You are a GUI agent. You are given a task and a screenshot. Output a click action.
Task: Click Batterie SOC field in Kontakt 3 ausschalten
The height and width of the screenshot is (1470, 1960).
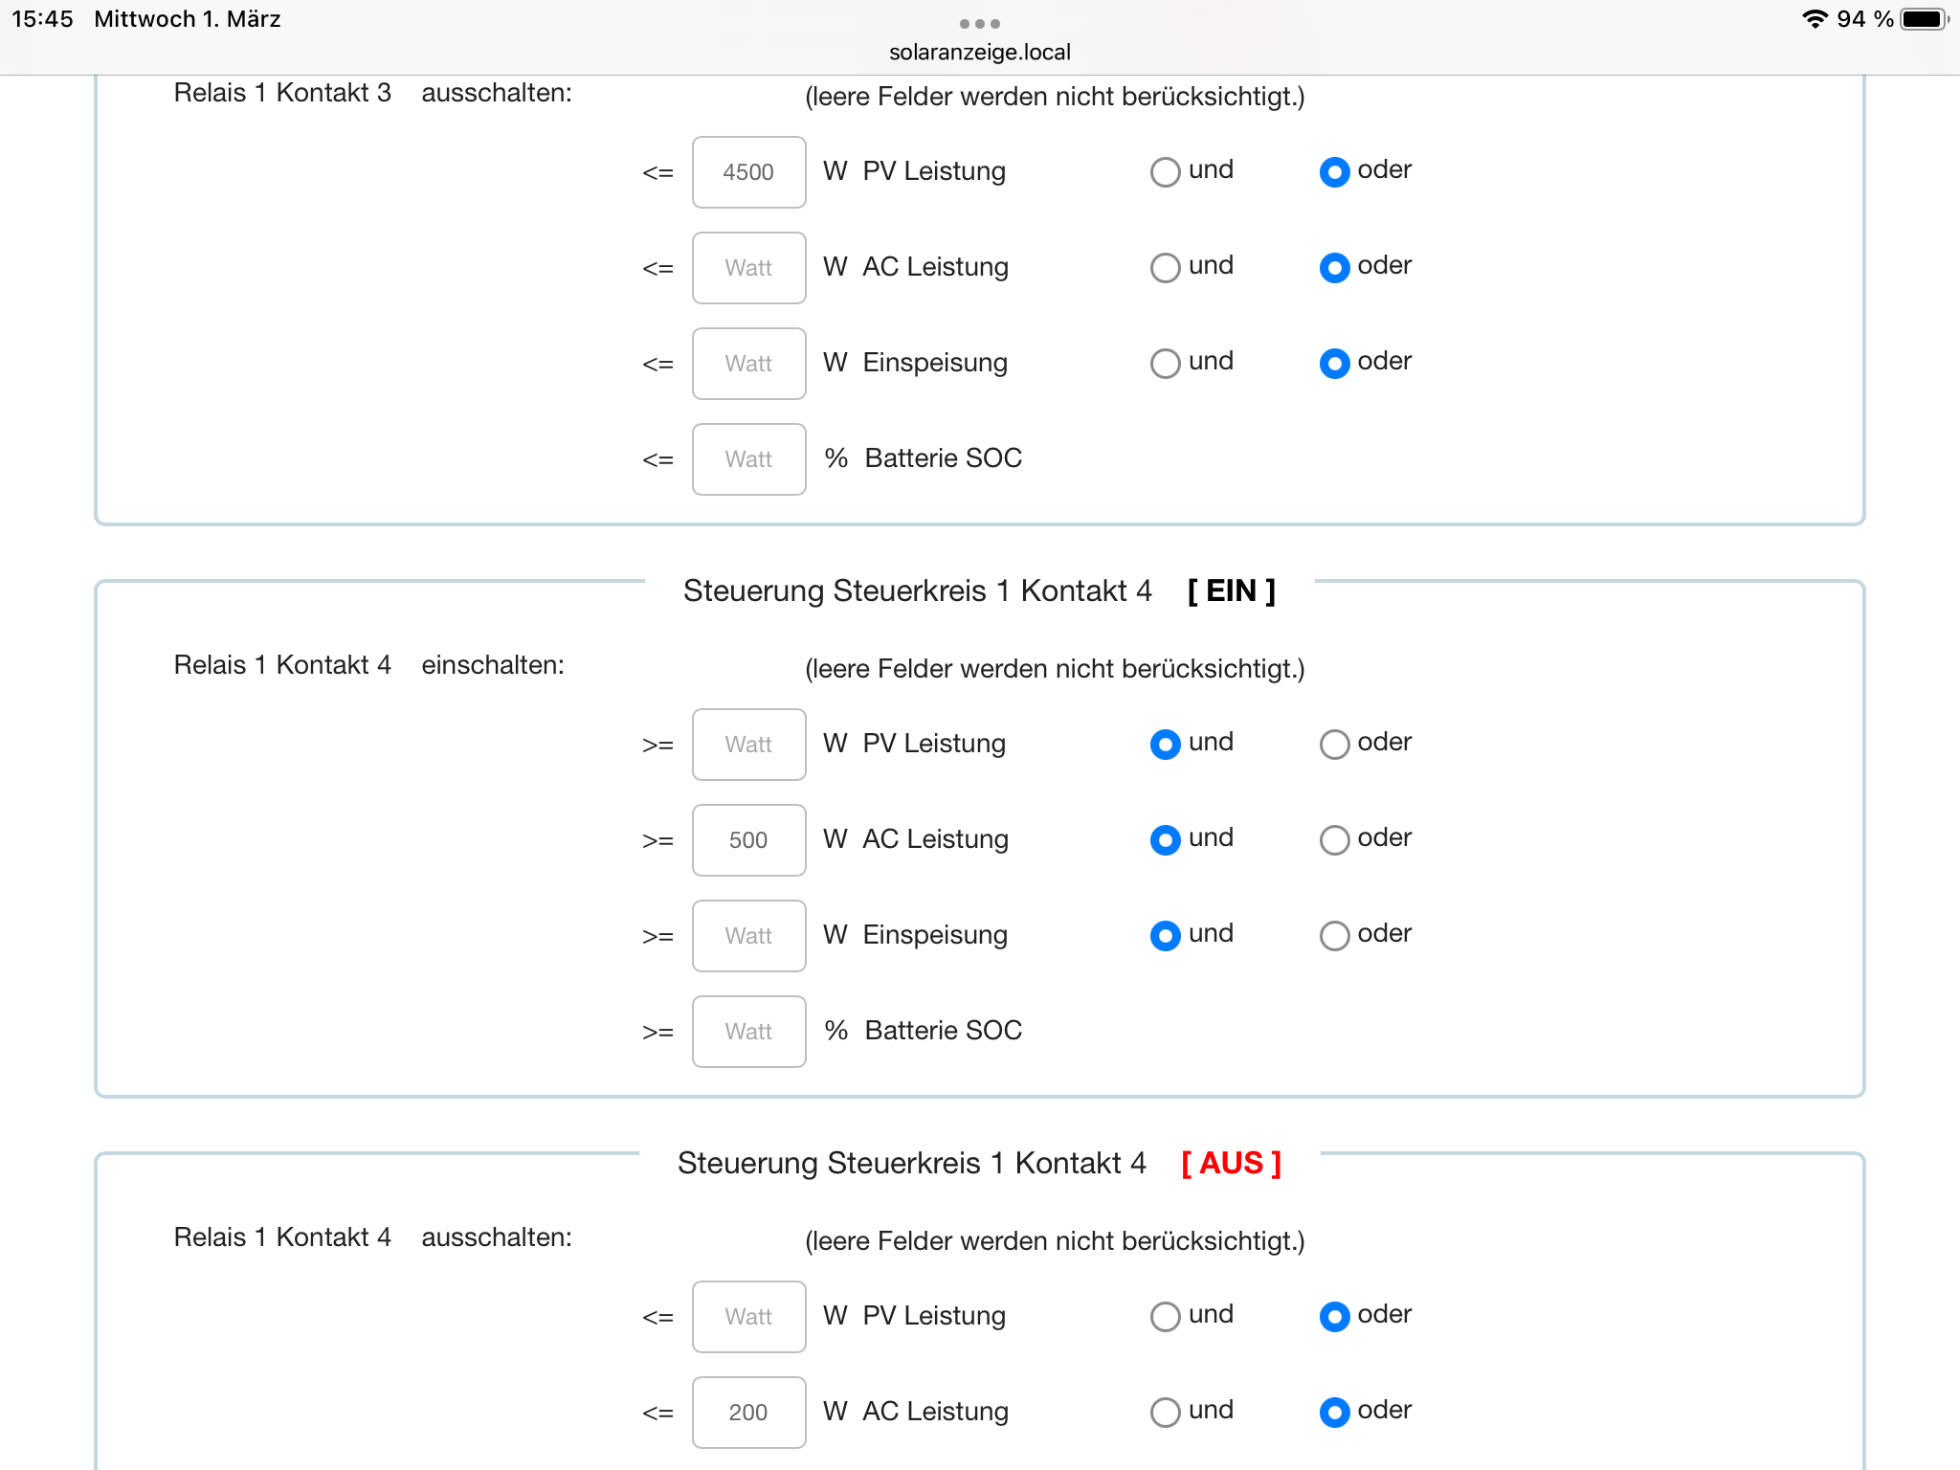(748, 459)
